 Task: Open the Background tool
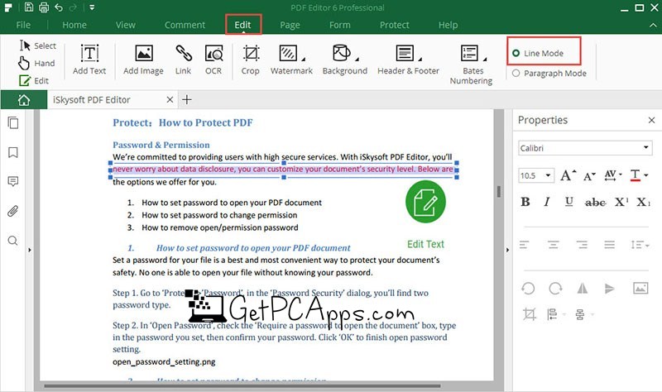tap(345, 60)
